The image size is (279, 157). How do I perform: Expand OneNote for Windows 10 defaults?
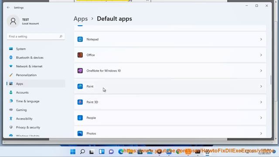tap(170, 71)
